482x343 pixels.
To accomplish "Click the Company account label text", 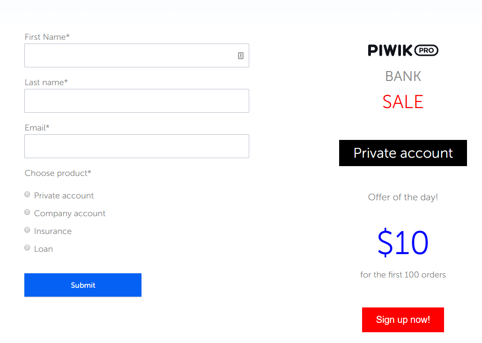I will [x=70, y=213].
